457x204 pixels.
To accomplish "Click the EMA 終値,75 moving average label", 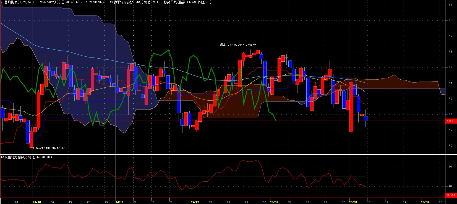I will tap(188, 2).
